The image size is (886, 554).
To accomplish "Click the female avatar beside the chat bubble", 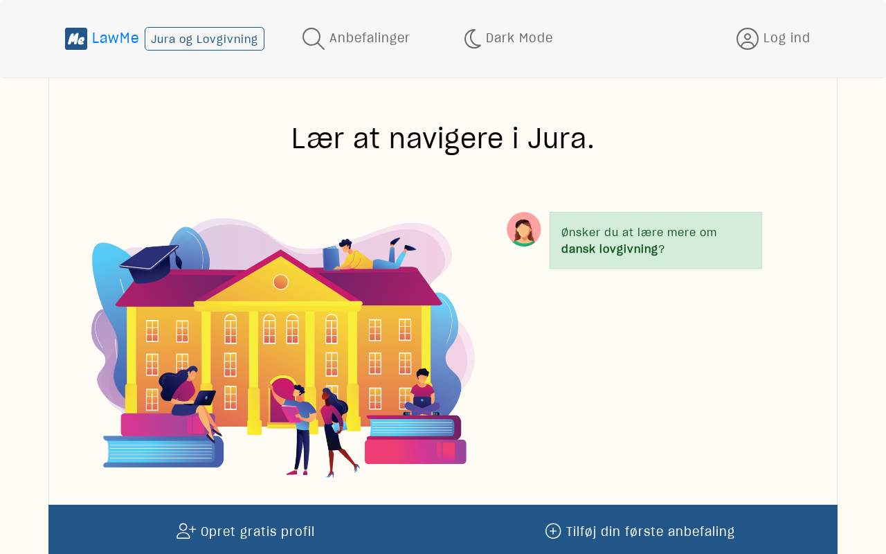I will click(524, 229).
